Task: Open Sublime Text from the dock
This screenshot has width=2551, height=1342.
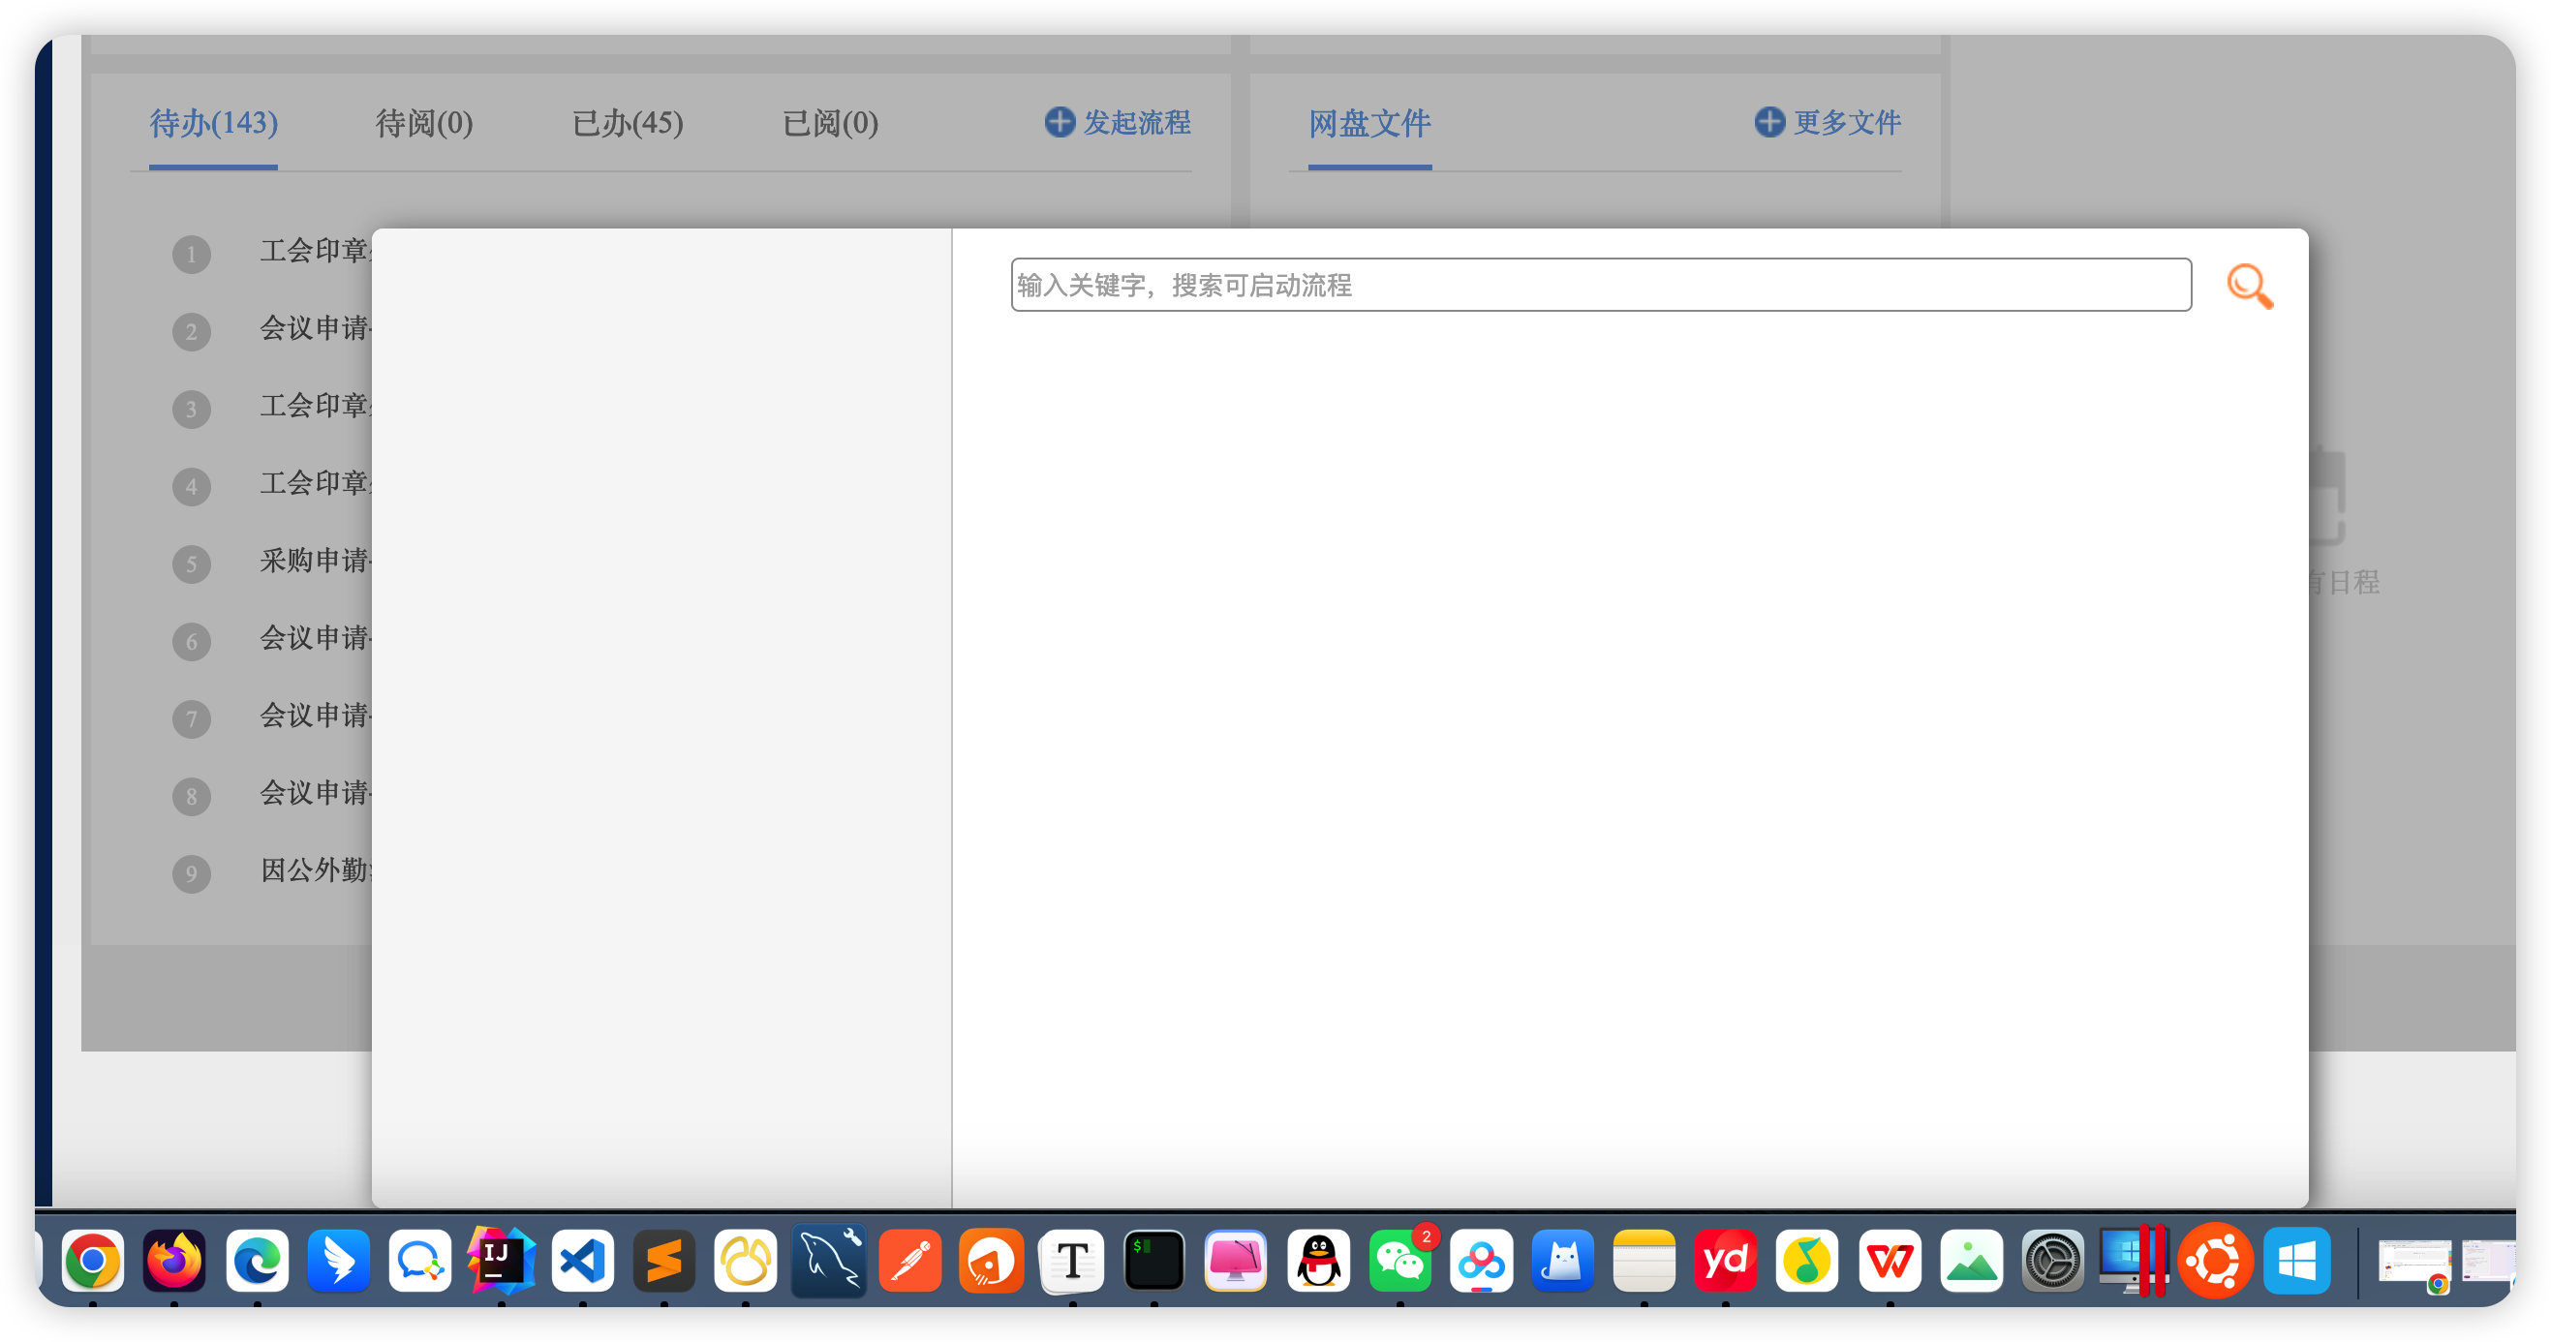Action: (x=663, y=1261)
